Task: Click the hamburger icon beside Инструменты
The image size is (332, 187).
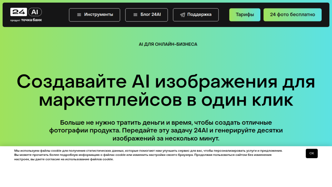Action: (x=79, y=15)
